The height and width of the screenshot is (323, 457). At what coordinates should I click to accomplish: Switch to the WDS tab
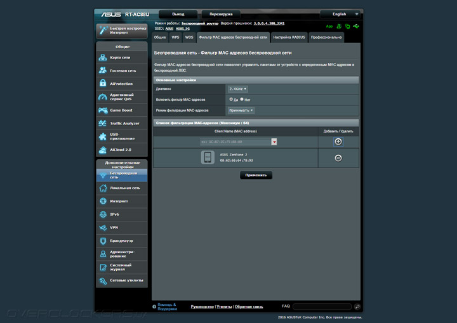(189, 37)
